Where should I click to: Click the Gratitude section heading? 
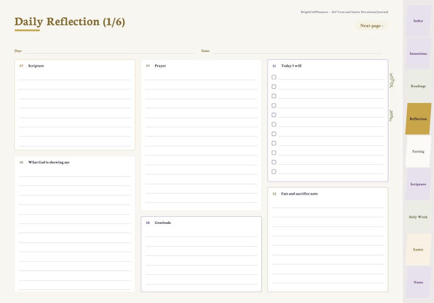click(x=163, y=223)
